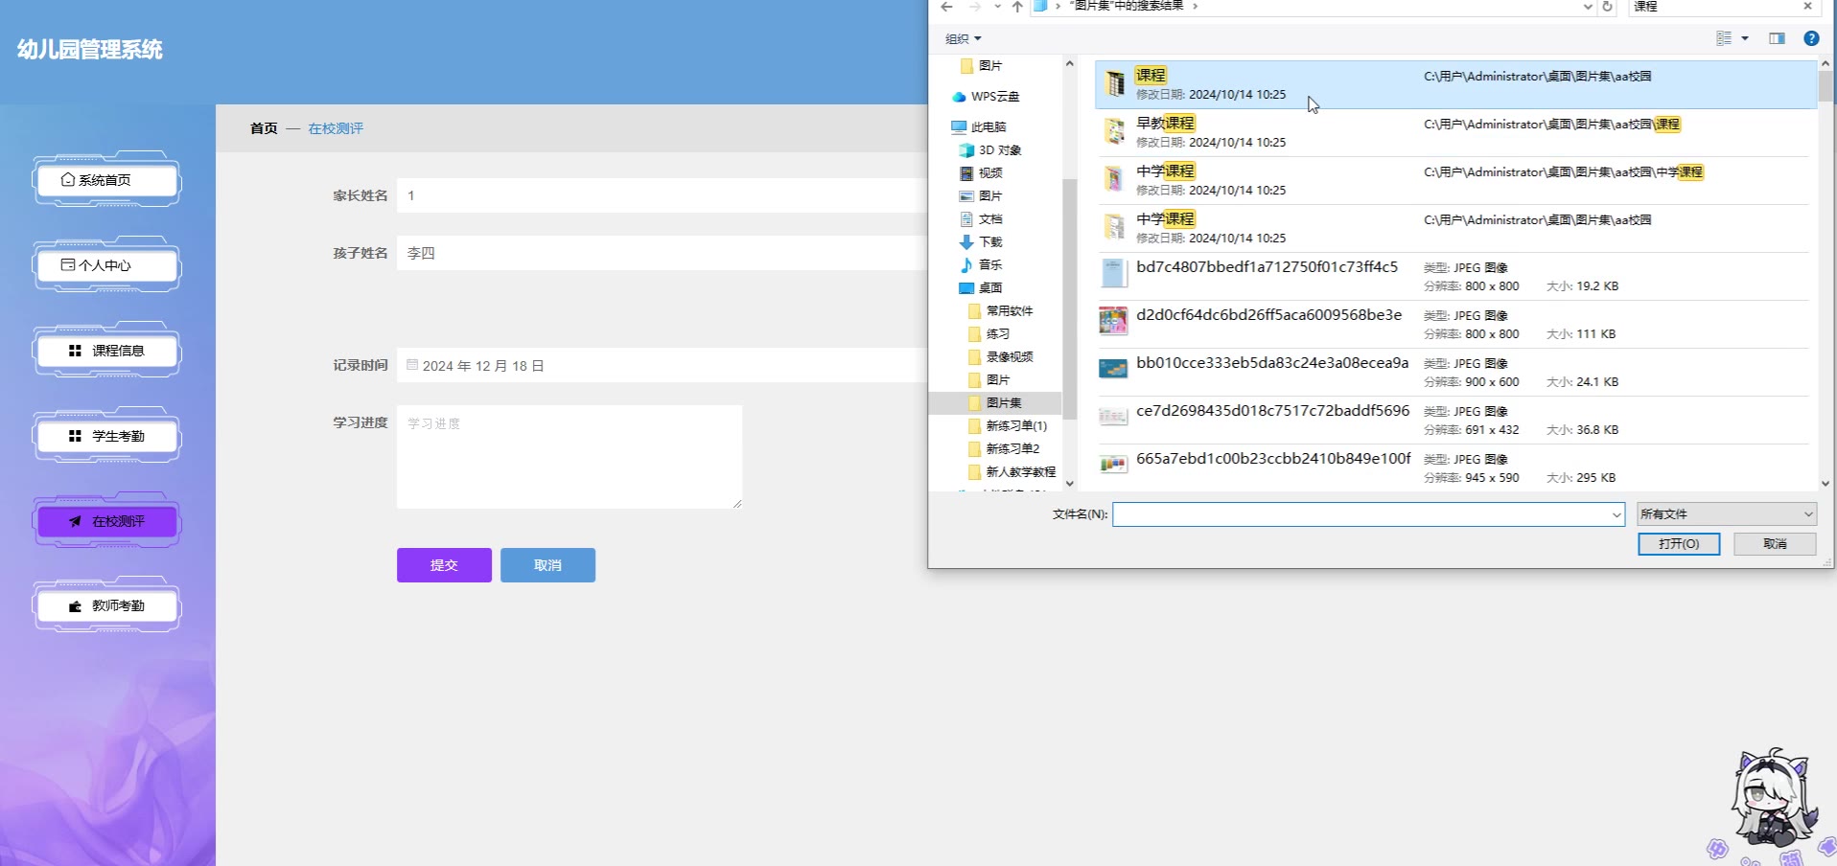Click into the 学习进度 text area
Image resolution: width=1837 pixels, height=866 pixels.
(x=570, y=457)
